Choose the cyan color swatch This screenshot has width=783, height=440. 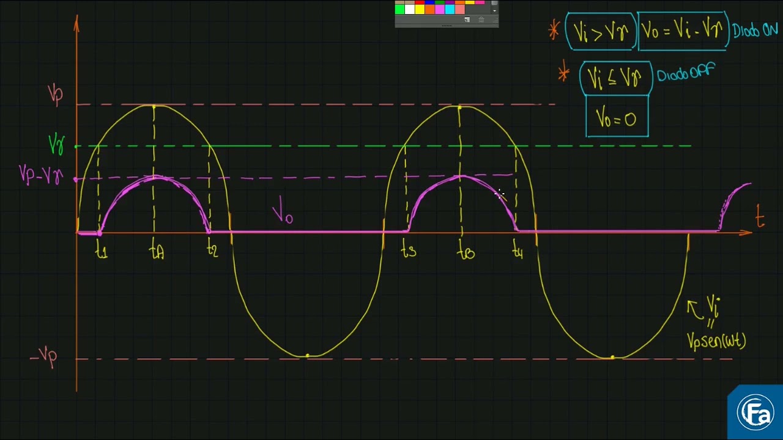click(450, 9)
